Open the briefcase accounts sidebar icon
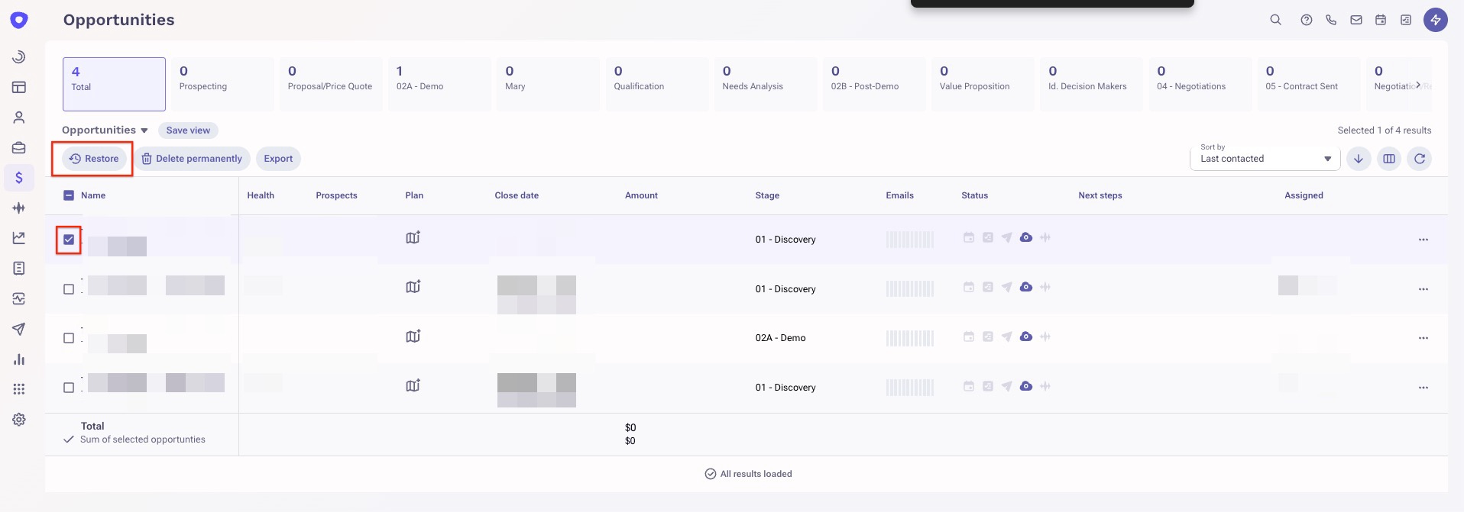The height and width of the screenshot is (512, 1464). pos(19,147)
